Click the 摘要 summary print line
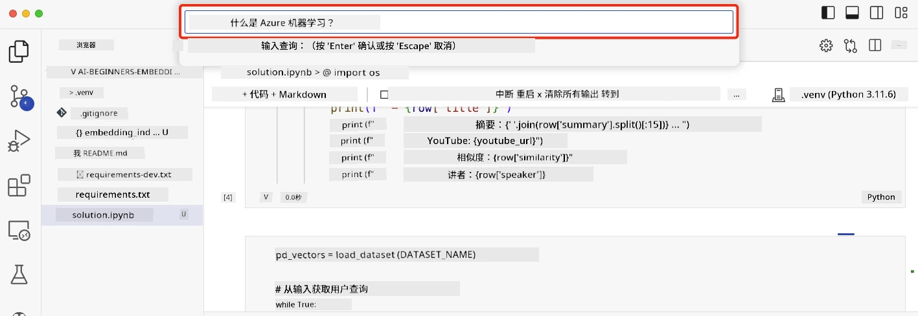Screen dimensions: 918x316 tap(582, 124)
